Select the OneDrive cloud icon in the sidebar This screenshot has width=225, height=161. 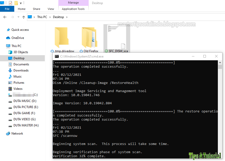pyautogui.click(x=8, y=38)
